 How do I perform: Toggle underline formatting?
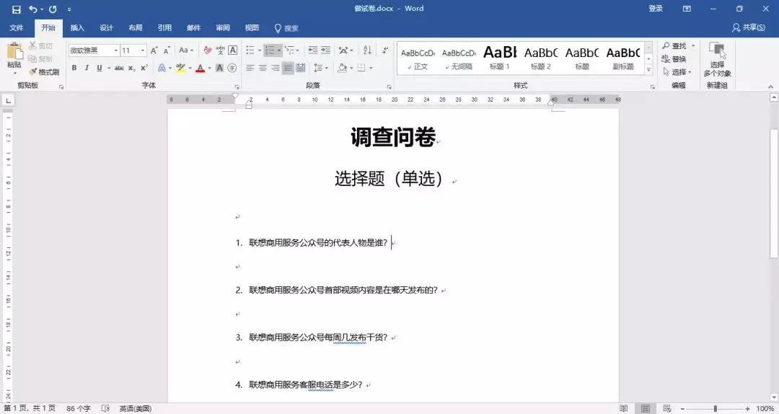pos(100,68)
